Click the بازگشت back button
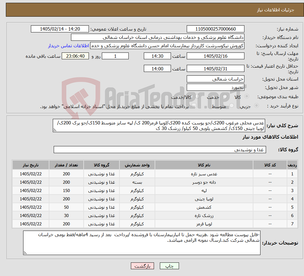This screenshot has height=276, width=304. click(142, 266)
